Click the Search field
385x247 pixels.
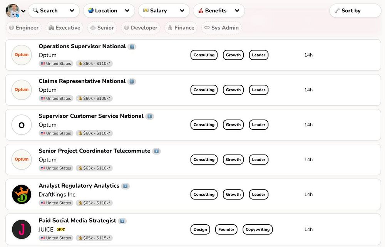(54, 11)
